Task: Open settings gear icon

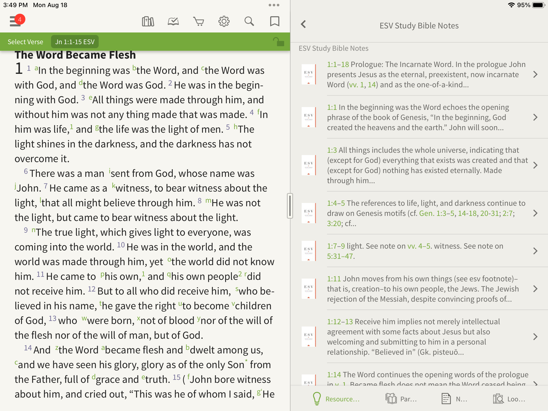Action: (224, 21)
